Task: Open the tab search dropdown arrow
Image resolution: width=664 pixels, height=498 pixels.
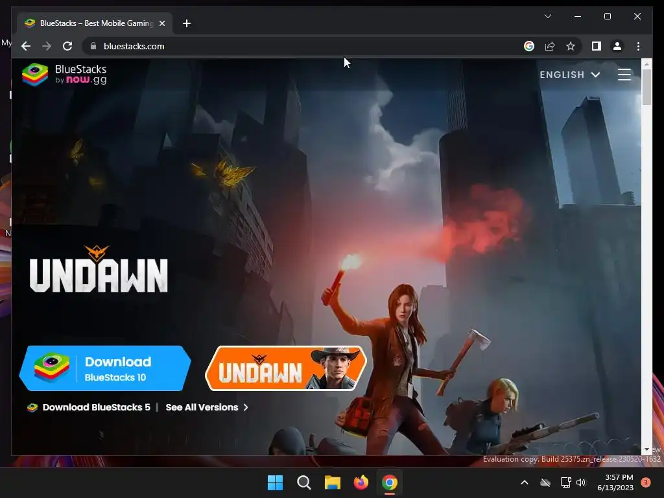Action: pos(547,16)
